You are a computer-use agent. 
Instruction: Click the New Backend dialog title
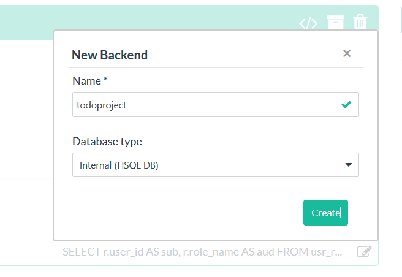click(x=110, y=55)
